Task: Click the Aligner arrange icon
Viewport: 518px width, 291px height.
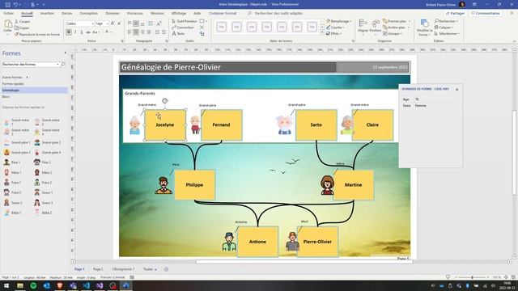Action: [x=363, y=26]
